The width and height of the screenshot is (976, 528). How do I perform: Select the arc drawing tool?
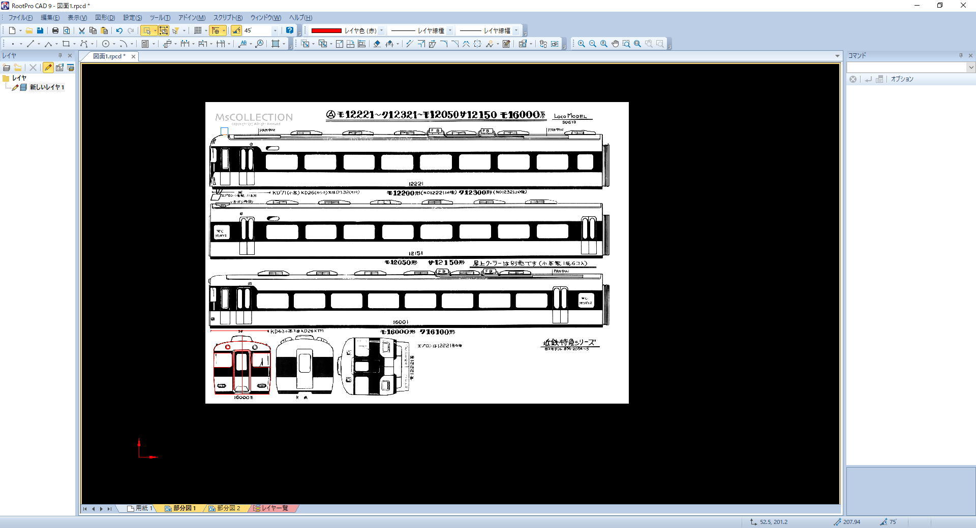(x=124, y=44)
